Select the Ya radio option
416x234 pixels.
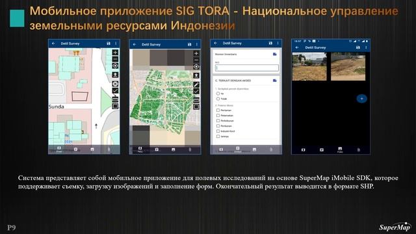[218, 94]
